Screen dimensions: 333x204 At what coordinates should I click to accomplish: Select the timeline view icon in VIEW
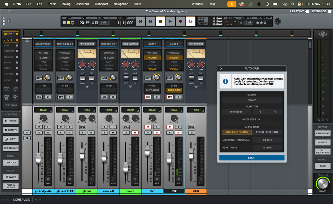tap(64, 23)
